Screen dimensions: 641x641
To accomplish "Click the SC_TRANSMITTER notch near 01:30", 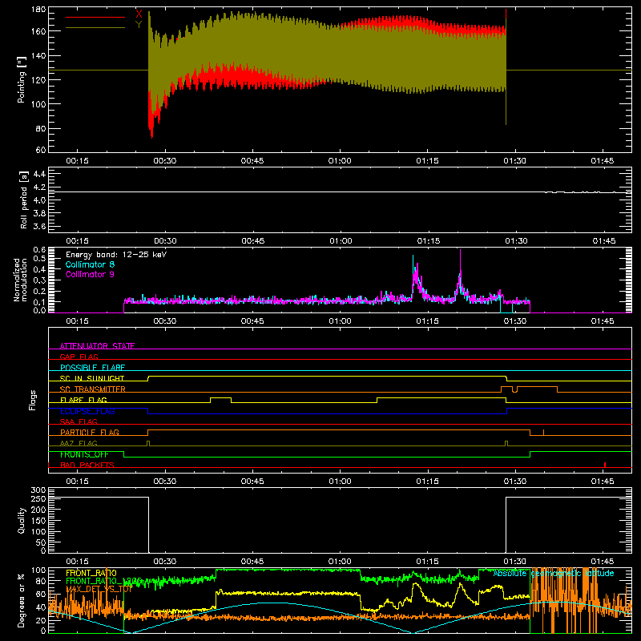I will tap(514, 389).
